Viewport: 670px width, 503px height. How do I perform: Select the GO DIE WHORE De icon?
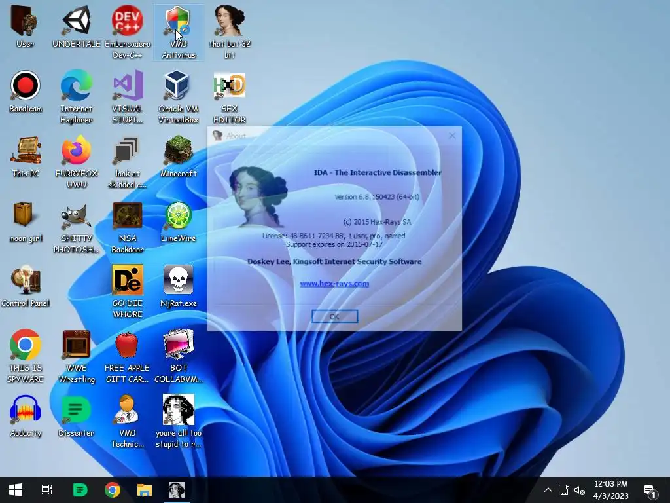tap(128, 291)
